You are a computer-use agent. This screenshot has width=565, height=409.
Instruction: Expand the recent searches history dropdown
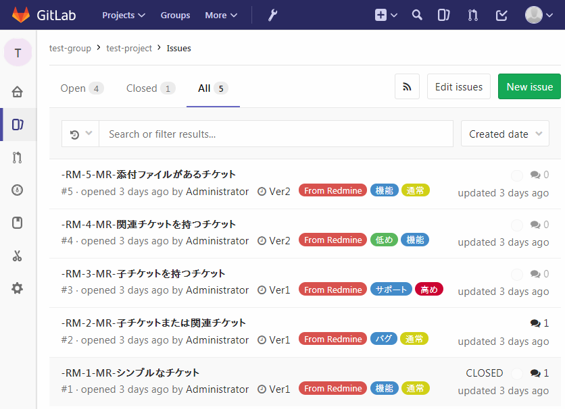tap(80, 134)
